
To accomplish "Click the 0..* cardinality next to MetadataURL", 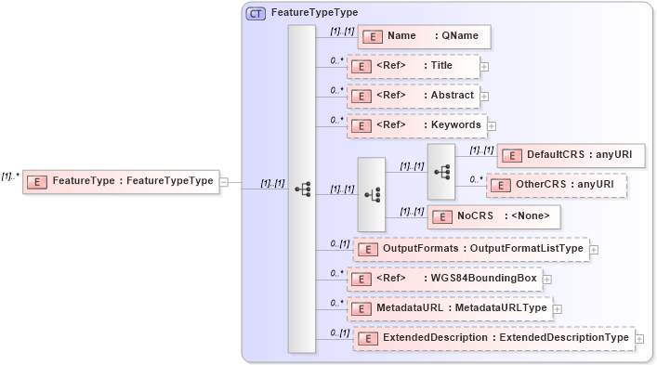I will coord(336,303).
